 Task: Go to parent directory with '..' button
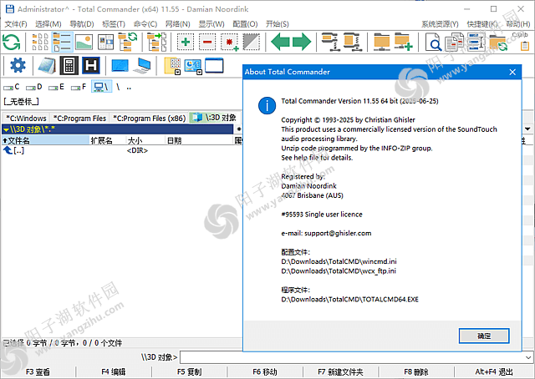129,88
